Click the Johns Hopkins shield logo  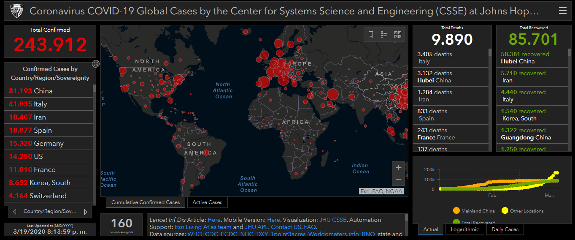click(17, 11)
